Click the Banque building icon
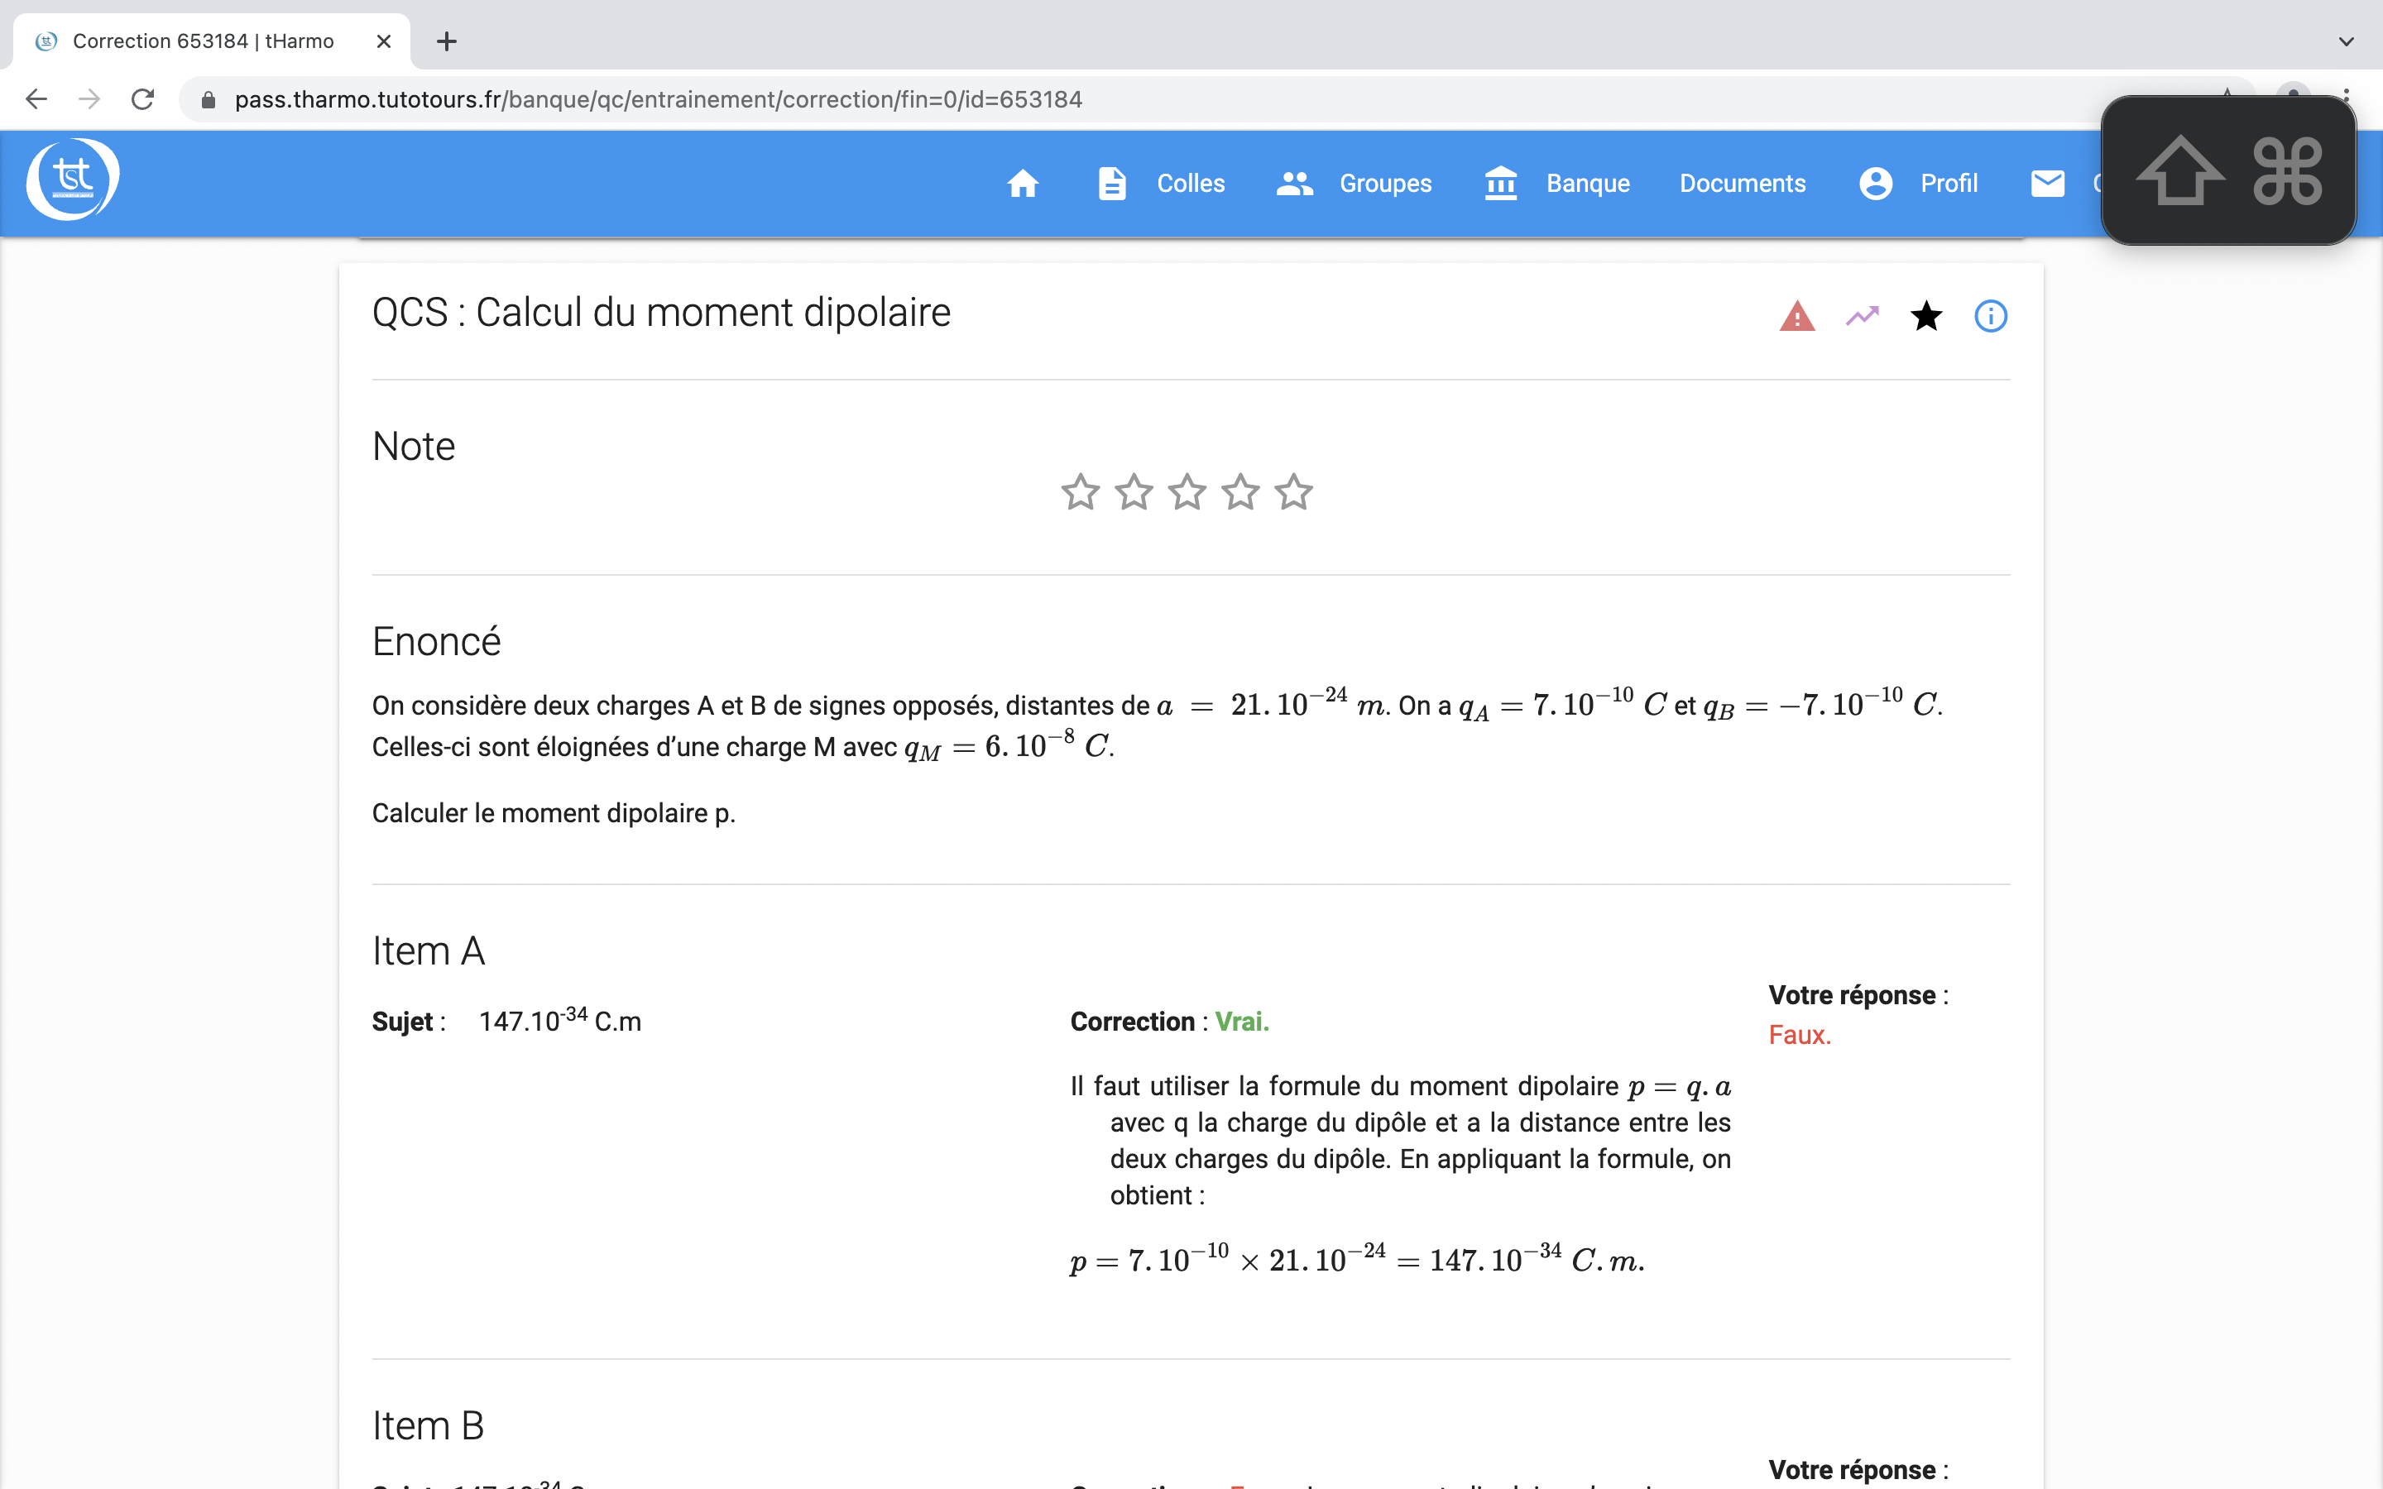 click(x=1501, y=183)
